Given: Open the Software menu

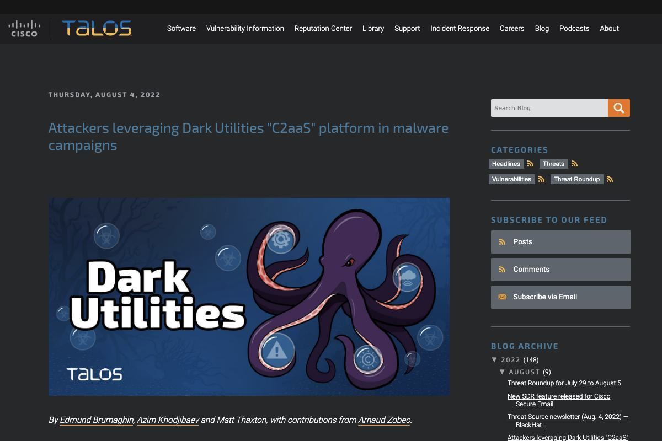Looking at the screenshot, I should [x=181, y=29].
